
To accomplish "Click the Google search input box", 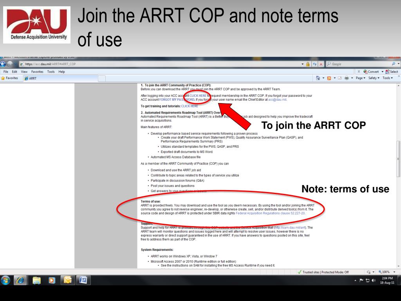I will tap(359, 64).
